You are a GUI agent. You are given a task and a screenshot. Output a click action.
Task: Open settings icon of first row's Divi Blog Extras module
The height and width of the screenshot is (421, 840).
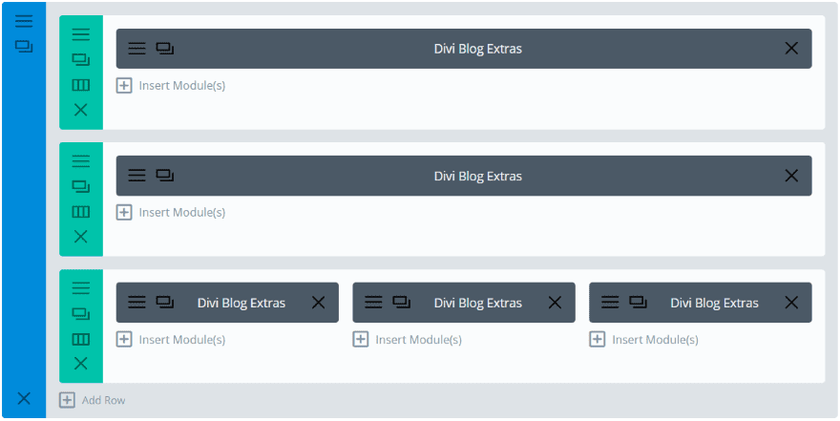137,49
